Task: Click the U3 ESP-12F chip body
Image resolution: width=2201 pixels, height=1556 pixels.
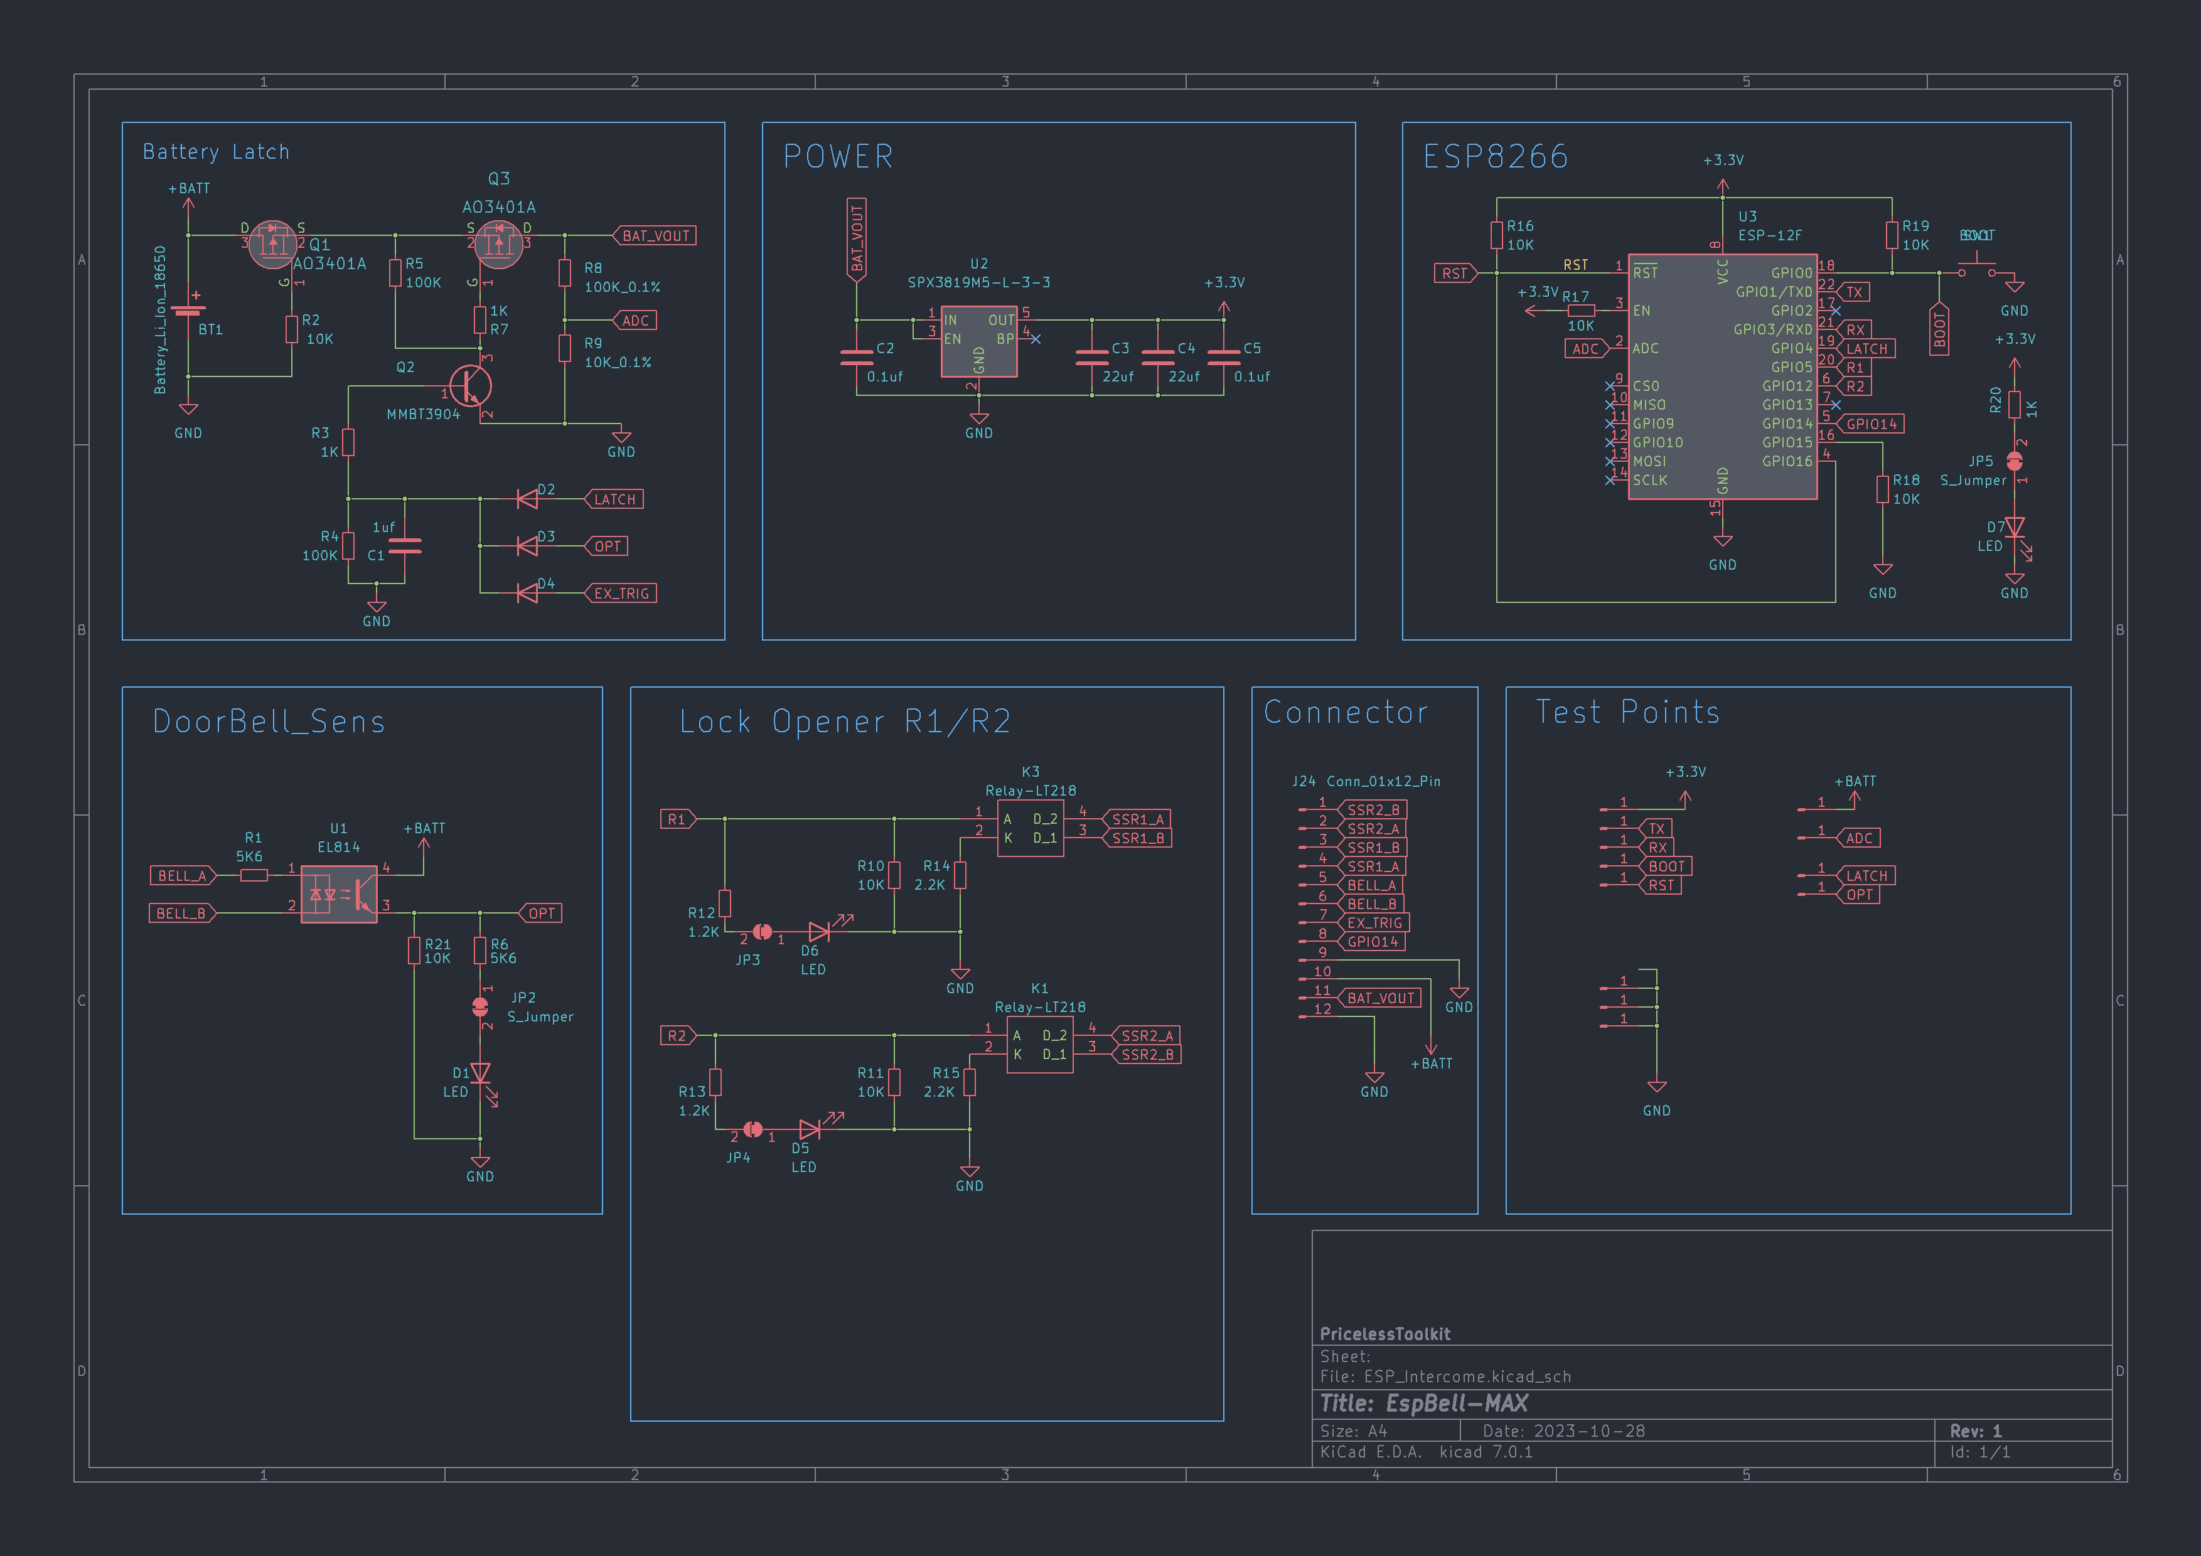Action: [1722, 376]
